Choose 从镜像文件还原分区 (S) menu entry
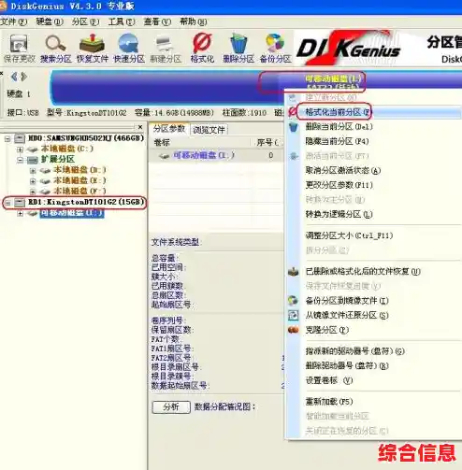462x470 pixels. tap(347, 315)
